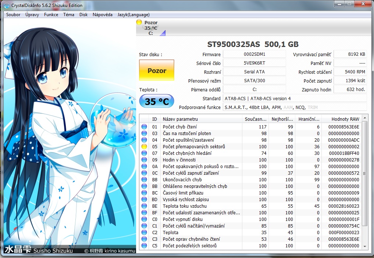Open the Disk menu
Image resolution: width=374 pixels, height=258 pixels.
click(x=83, y=15)
